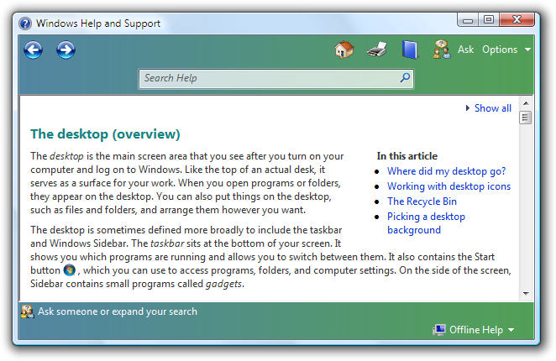Focus the Search Help input field
The width and height of the screenshot is (556, 361).
coord(275,78)
